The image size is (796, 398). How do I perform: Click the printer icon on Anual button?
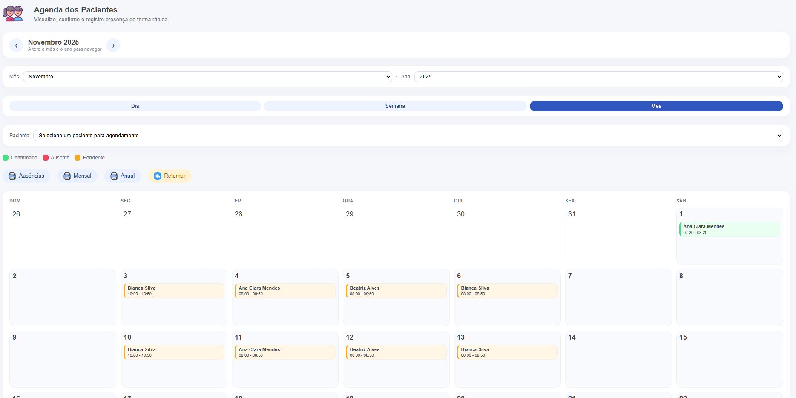tap(114, 176)
